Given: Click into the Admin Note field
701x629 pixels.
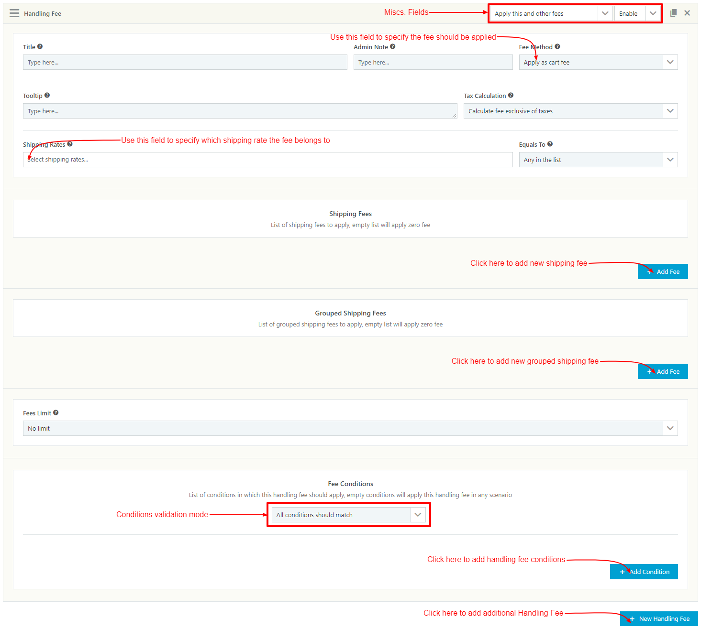Looking at the screenshot, I should tap(433, 62).
